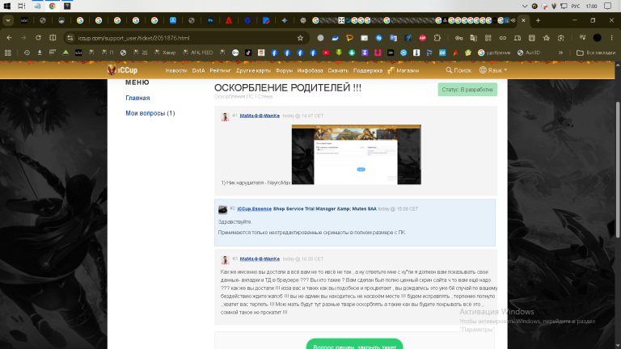Open the Все закладки folder
The image size is (621, 349).
point(596,53)
